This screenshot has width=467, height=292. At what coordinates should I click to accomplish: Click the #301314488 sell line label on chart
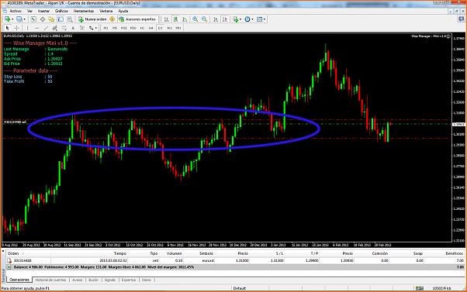[x=15, y=122]
